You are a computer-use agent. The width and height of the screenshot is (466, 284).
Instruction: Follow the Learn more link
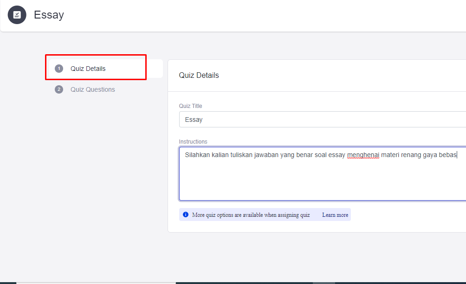335,215
